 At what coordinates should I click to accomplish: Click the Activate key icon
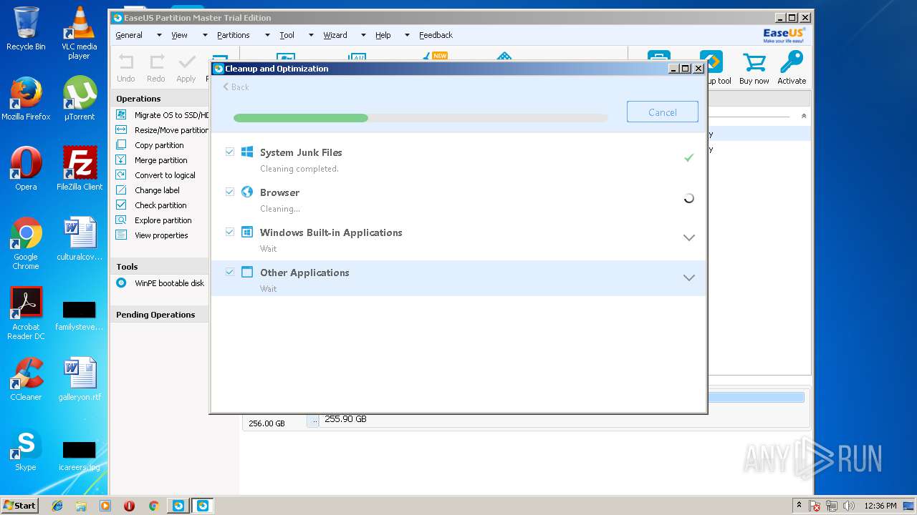tap(792, 62)
